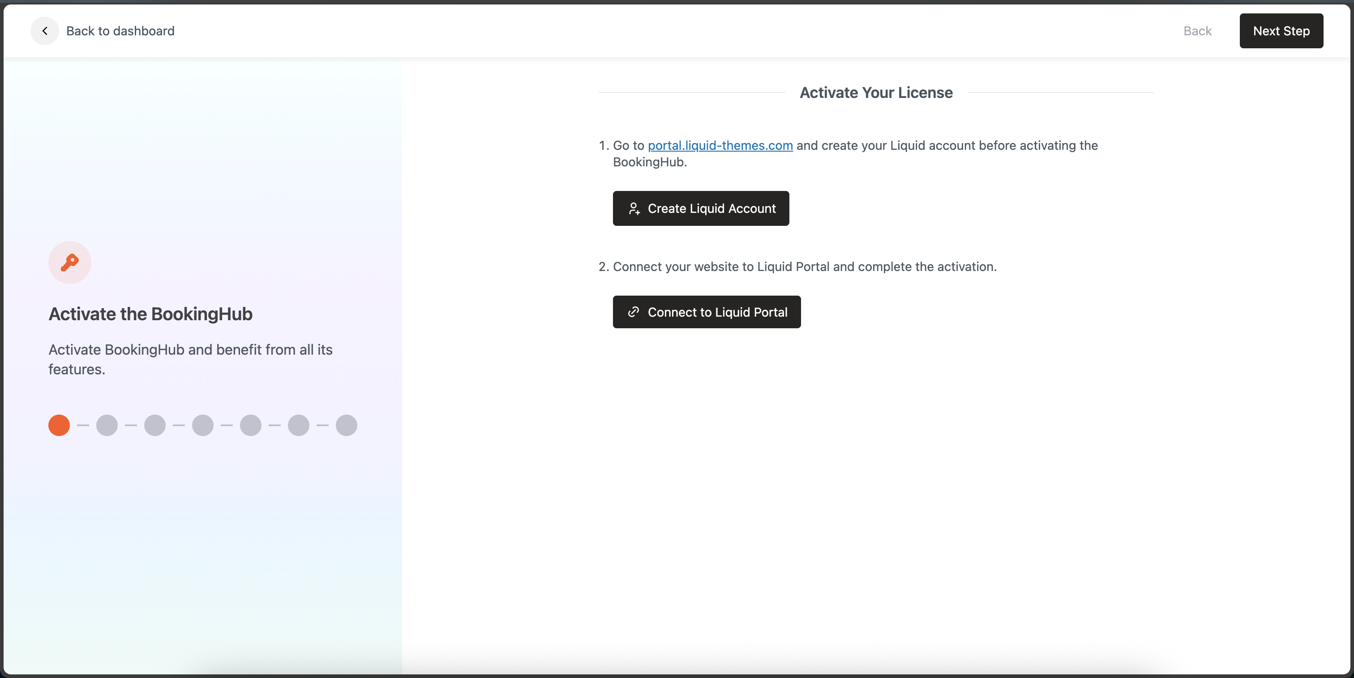
Task: Click the chain link icon on Connect button
Action: 634,312
